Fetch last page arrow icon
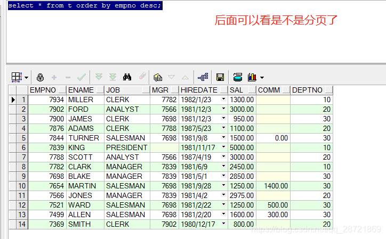 point(112,77)
